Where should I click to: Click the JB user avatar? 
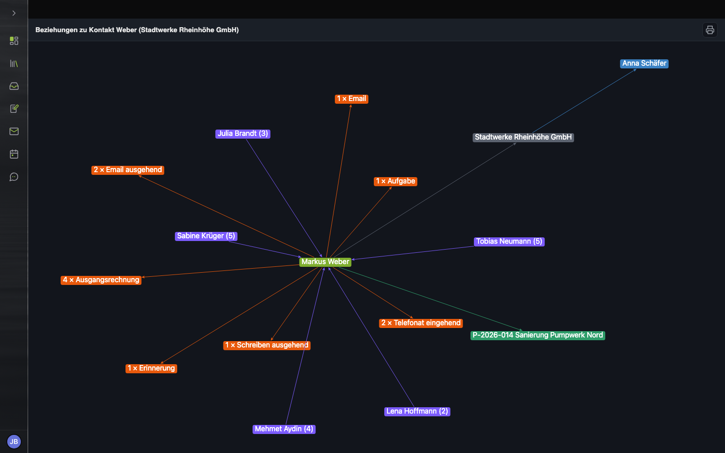point(14,441)
